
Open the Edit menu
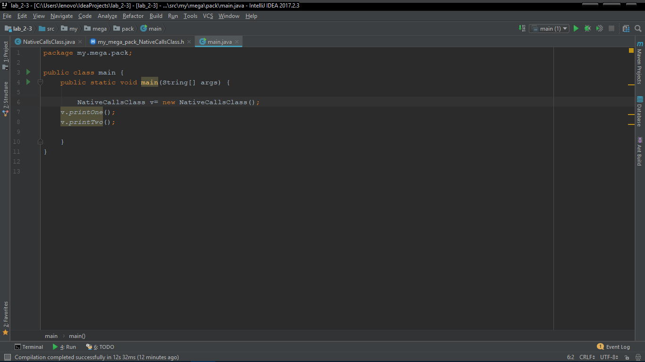coord(22,16)
